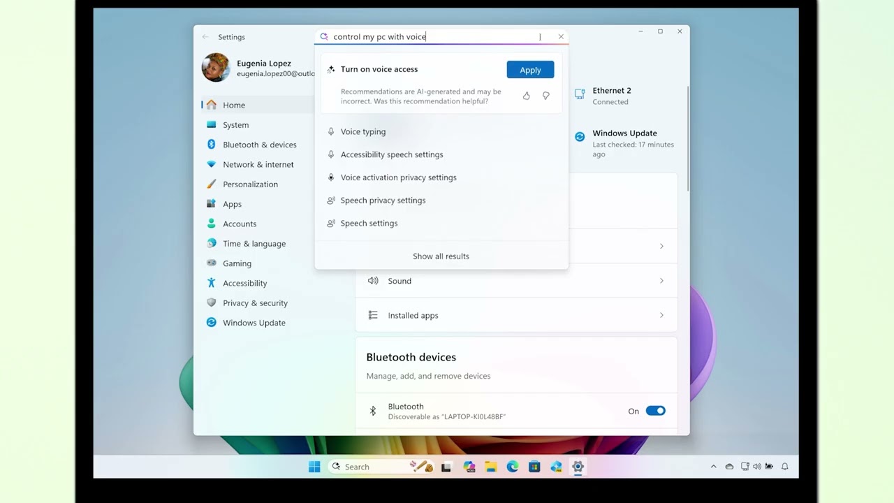The height and width of the screenshot is (503, 894).
Task: Click the Settings back arrow
Action: coord(205,37)
